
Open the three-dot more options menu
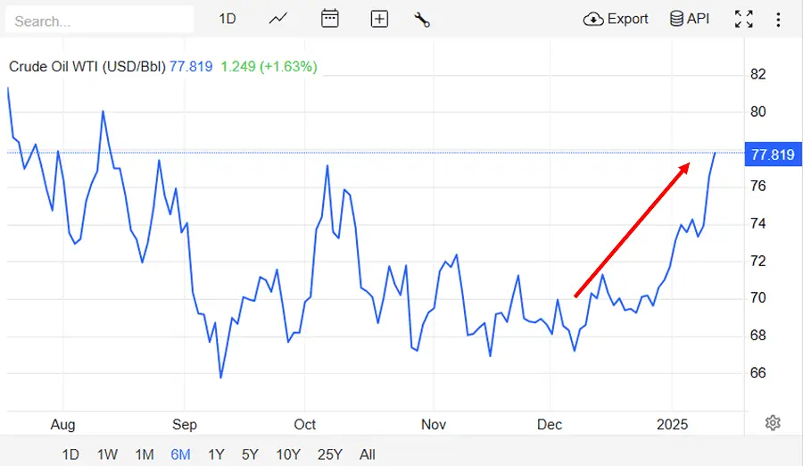pos(779,19)
